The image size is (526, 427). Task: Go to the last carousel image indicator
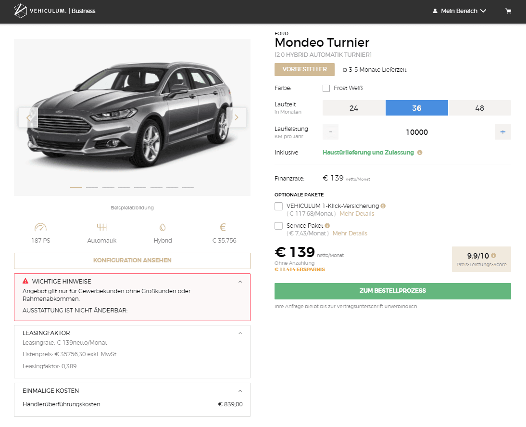(x=188, y=187)
